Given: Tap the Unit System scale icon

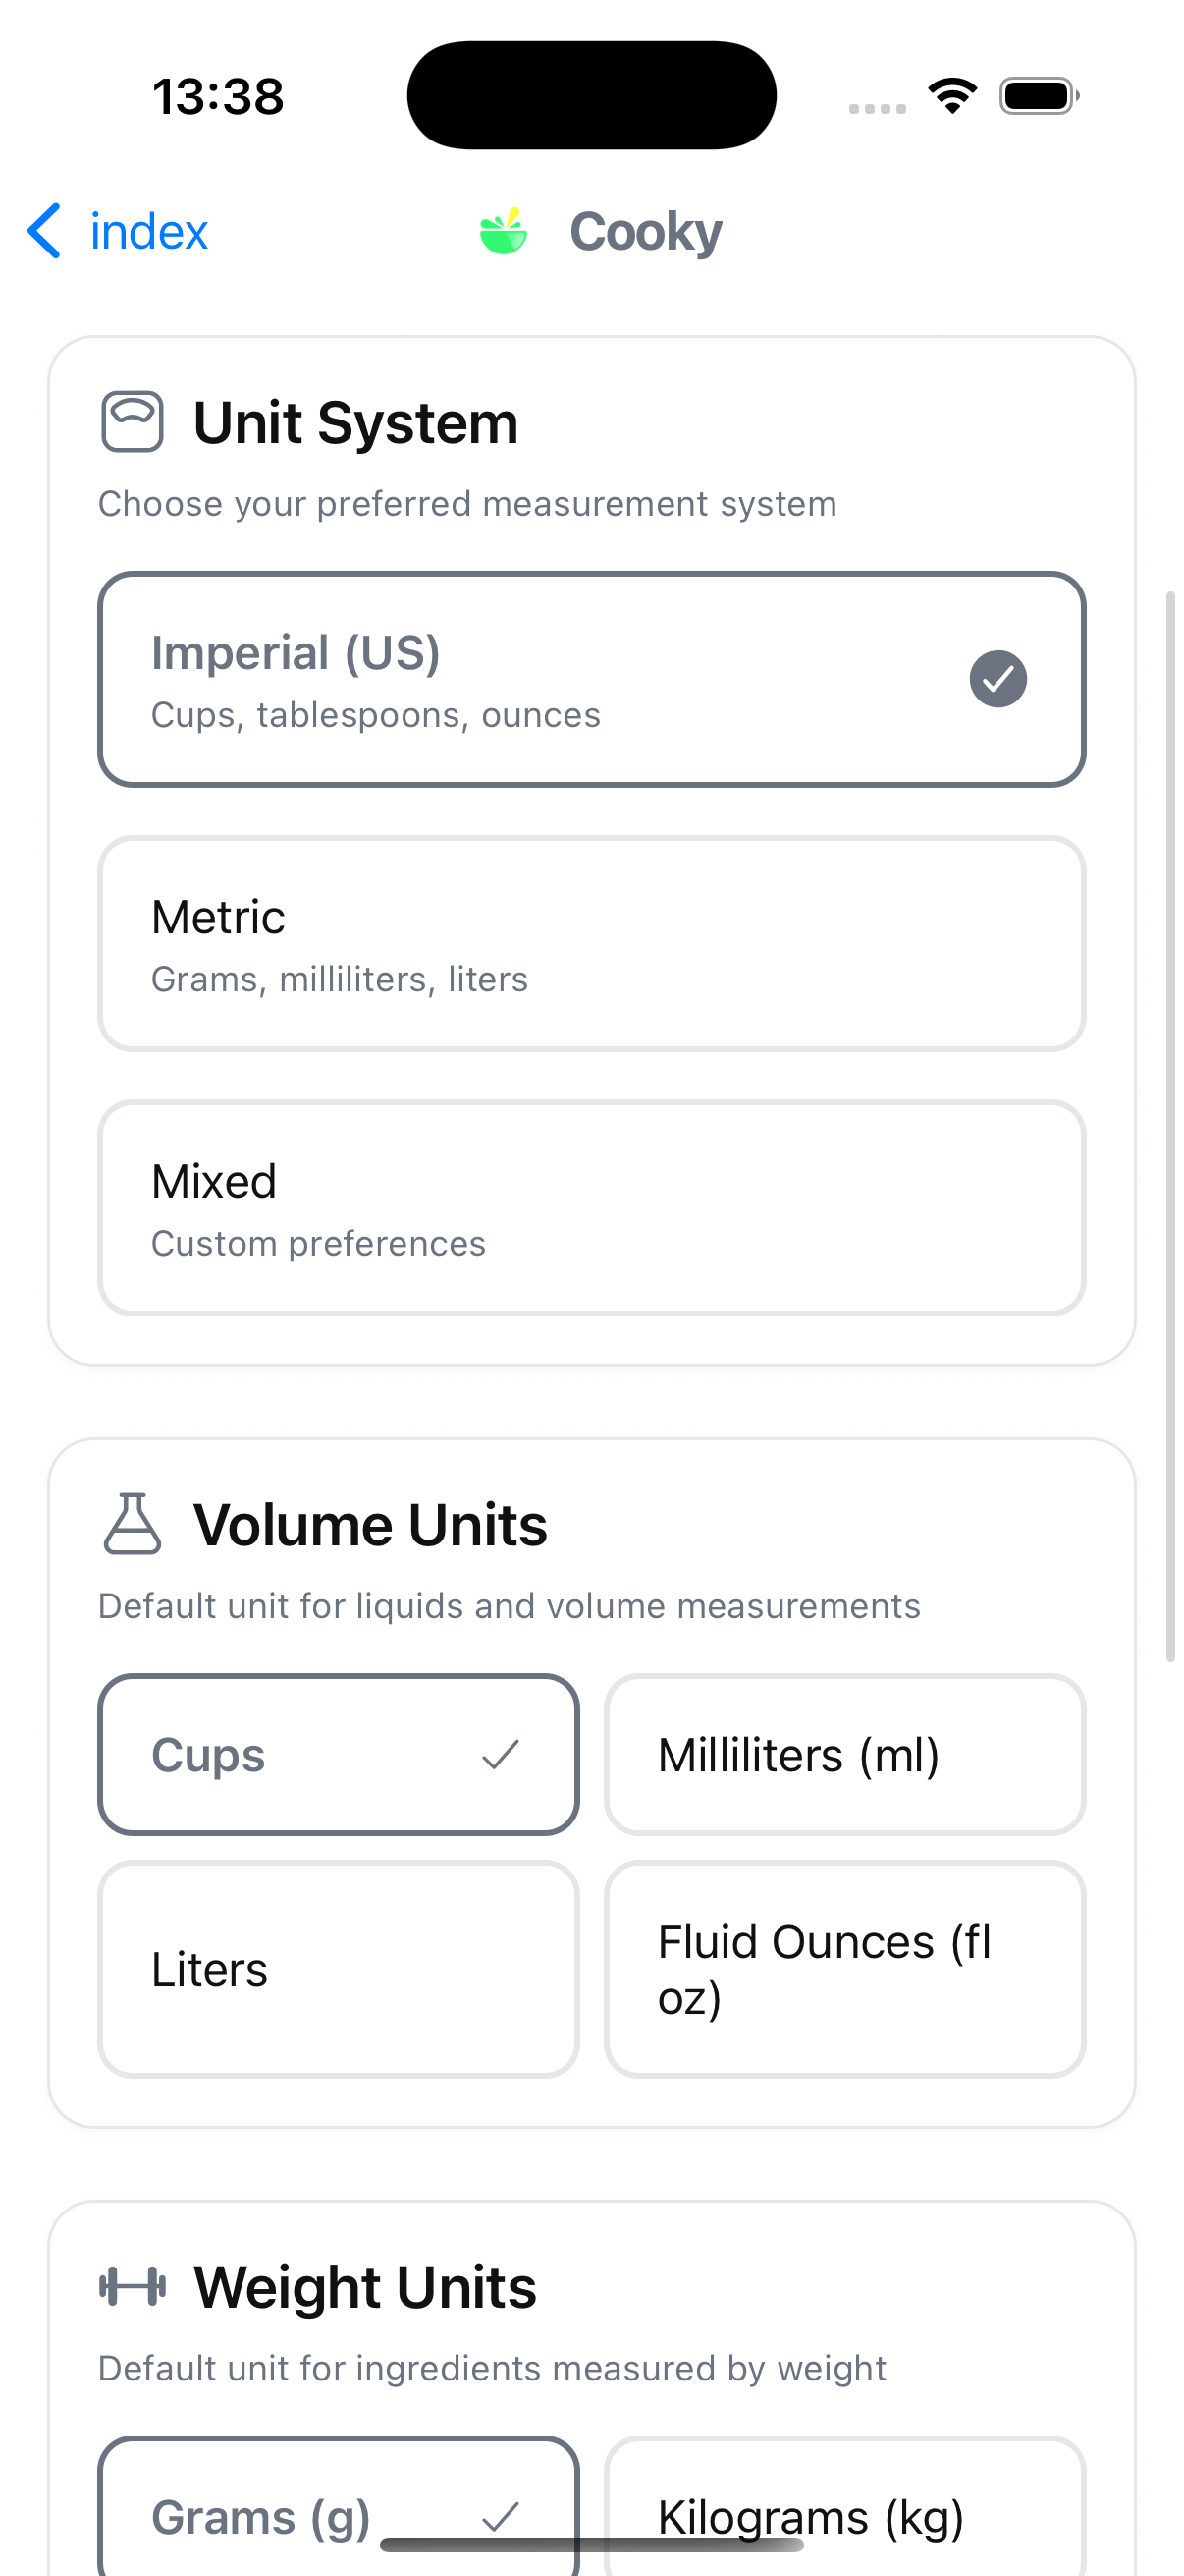Looking at the screenshot, I should [x=132, y=422].
